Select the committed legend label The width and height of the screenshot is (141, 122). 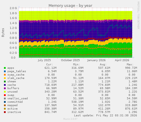(x=15, y=102)
